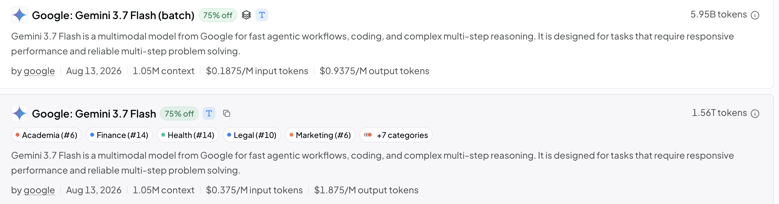Open the google author link on Gemini 3.7 Flash
The height and width of the screenshot is (204, 779).
tap(39, 190)
